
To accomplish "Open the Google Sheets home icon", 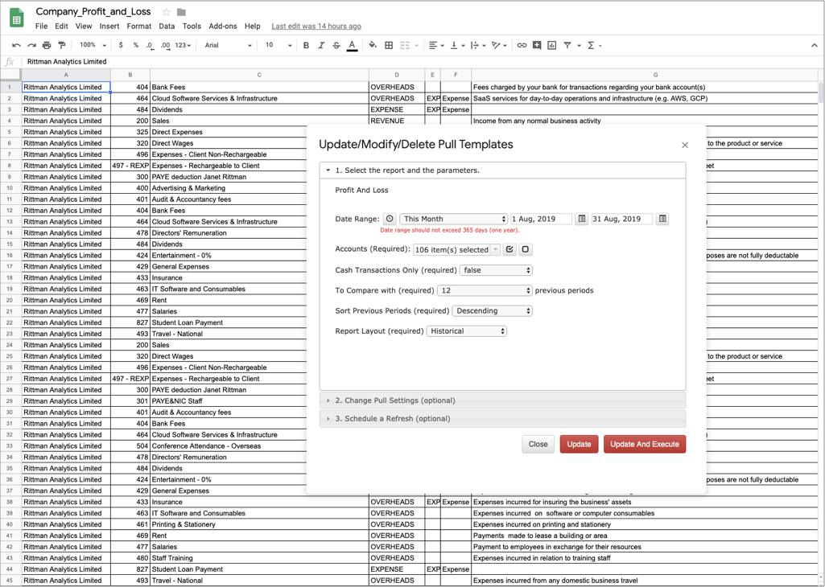I will pos(17,19).
